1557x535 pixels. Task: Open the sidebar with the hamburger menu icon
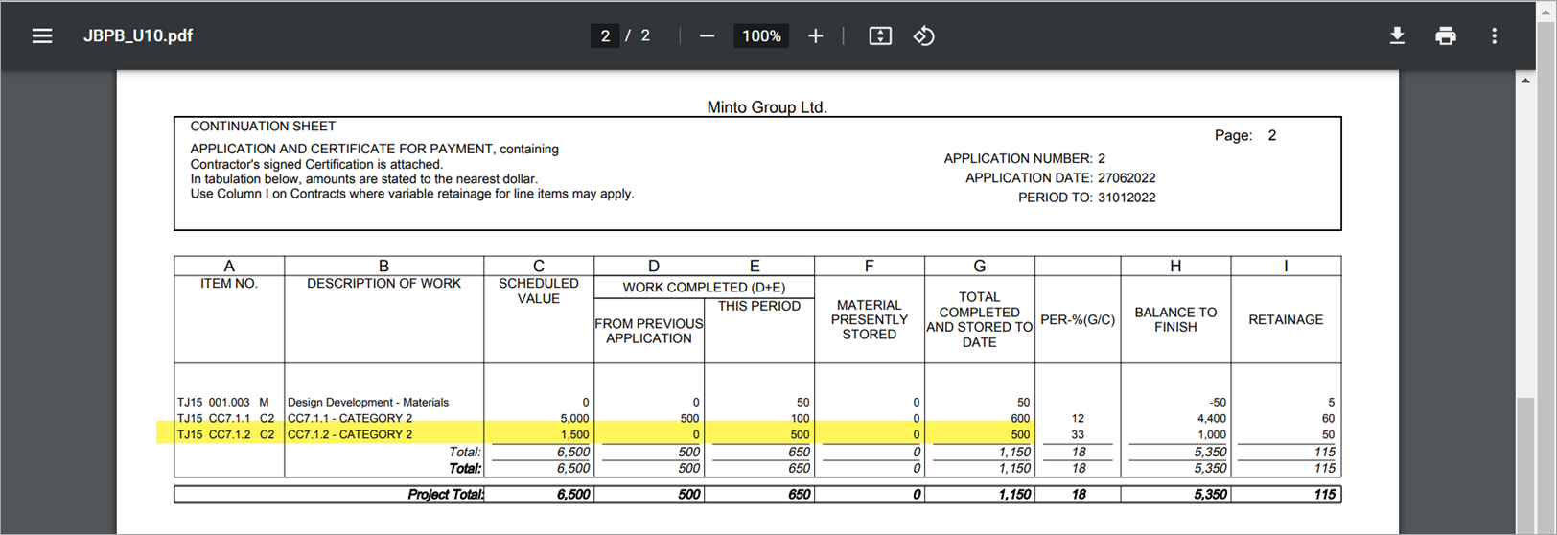42,36
